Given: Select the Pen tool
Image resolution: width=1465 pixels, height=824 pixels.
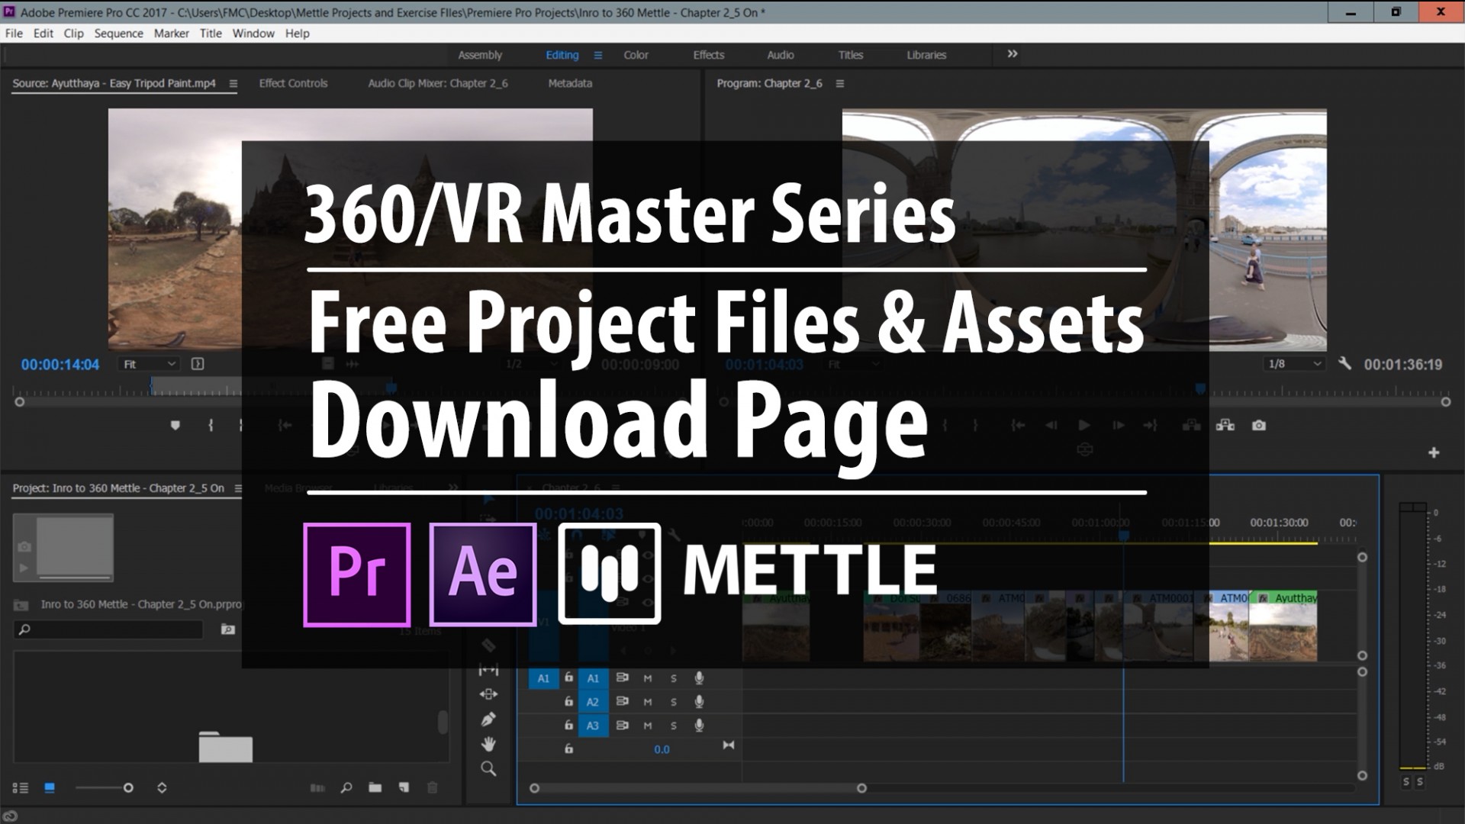Looking at the screenshot, I should [x=488, y=719].
